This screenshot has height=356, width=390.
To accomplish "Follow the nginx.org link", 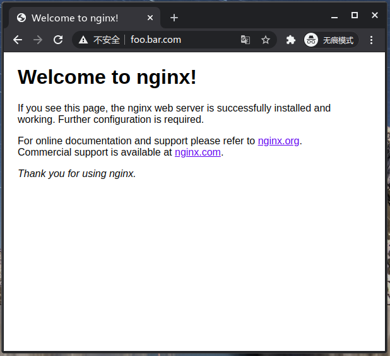I will (x=278, y=141).
